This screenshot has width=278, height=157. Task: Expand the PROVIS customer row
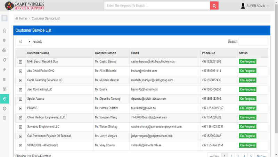[x=21, y=108]
